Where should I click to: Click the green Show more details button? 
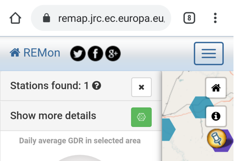pyautogui.click(x=141, y=117)
